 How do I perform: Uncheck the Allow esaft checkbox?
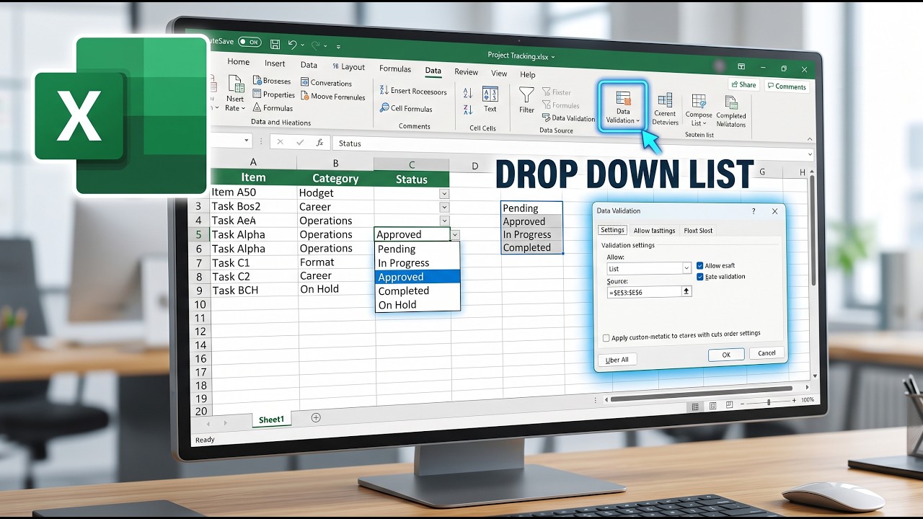699,266
